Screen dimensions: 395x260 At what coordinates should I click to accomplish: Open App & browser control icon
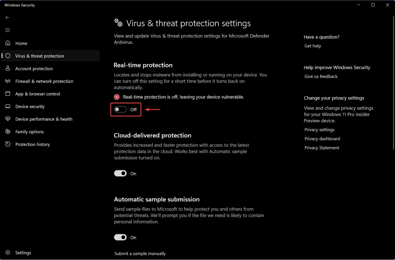[x=8, y=94]
